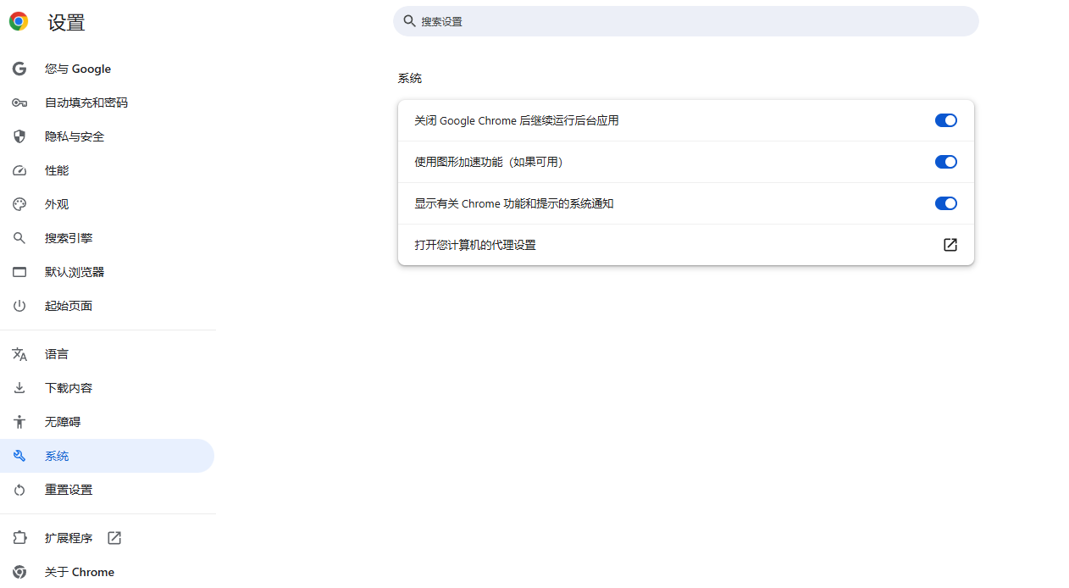Open the 搜索引擎 settings section
1069x588 pixels.
[69, 238]
